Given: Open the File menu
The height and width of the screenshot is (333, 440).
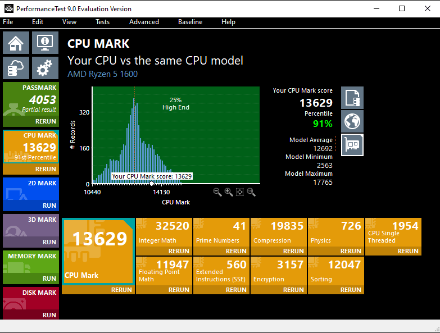Looking at the screenshot, I should pos(8,22).
